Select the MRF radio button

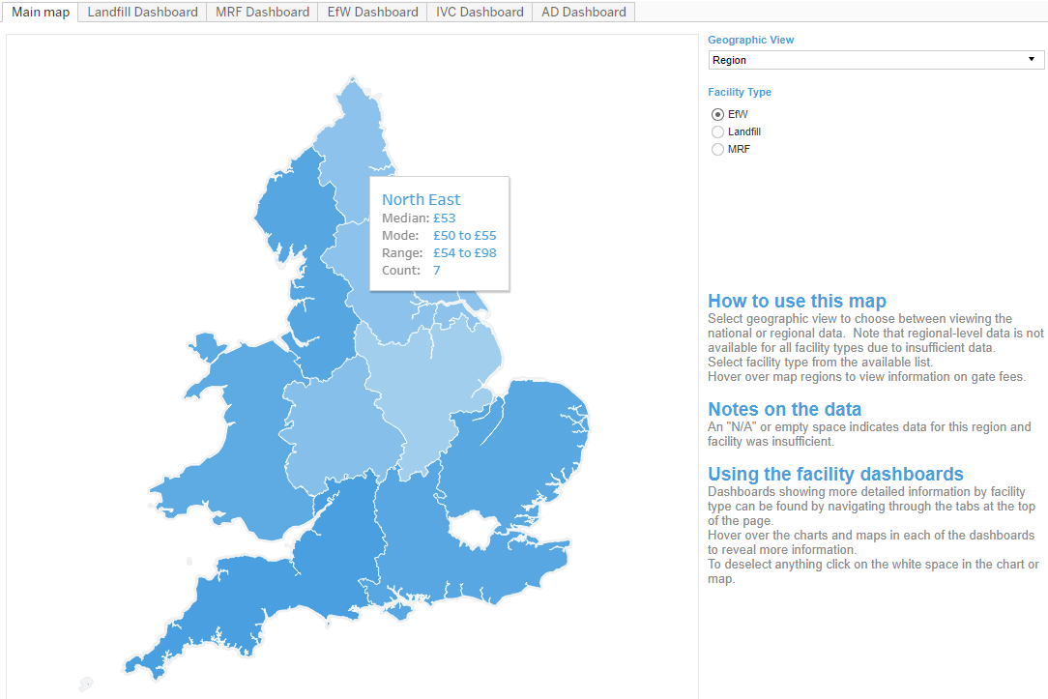pos(717,149)
